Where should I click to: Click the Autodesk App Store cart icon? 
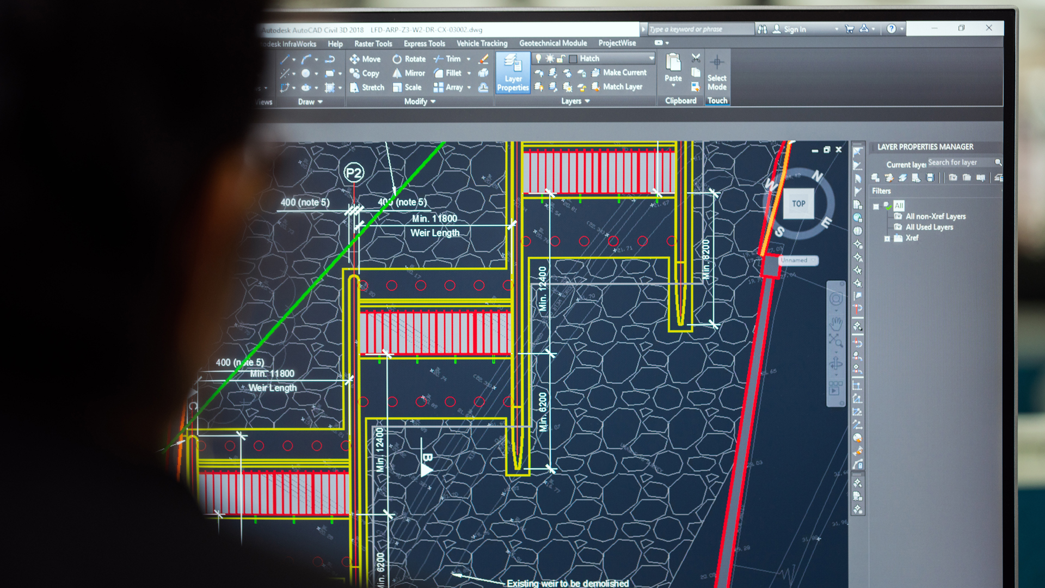point(849,29)
